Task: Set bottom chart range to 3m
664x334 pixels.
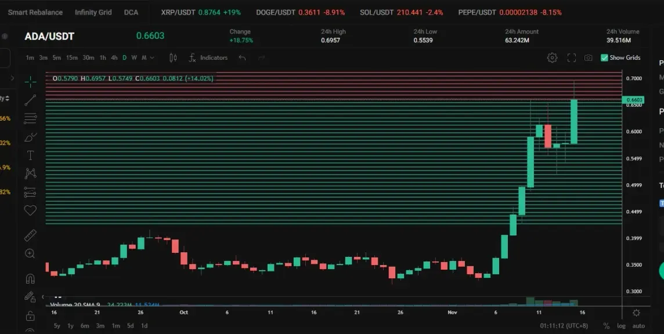Action: (100, 325)
